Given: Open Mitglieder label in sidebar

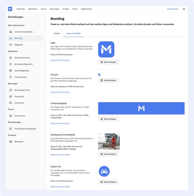Looking at the screenshot, I should tap(18, 45).
